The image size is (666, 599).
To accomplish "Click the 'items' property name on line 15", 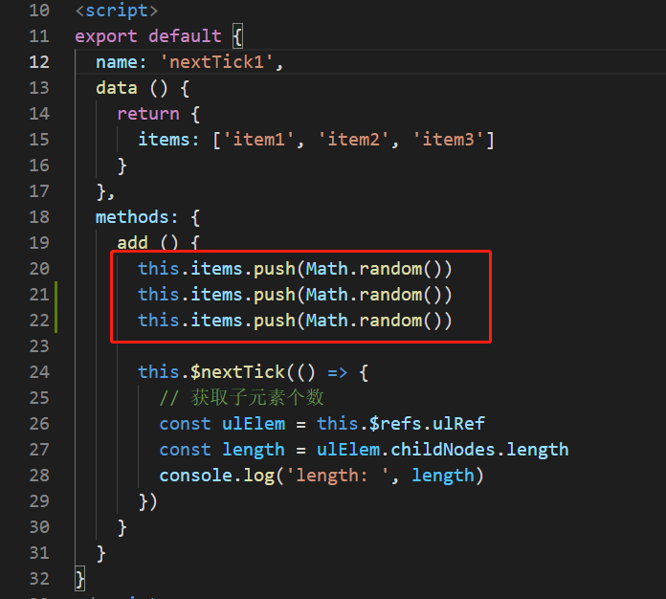I will (164, 140).
